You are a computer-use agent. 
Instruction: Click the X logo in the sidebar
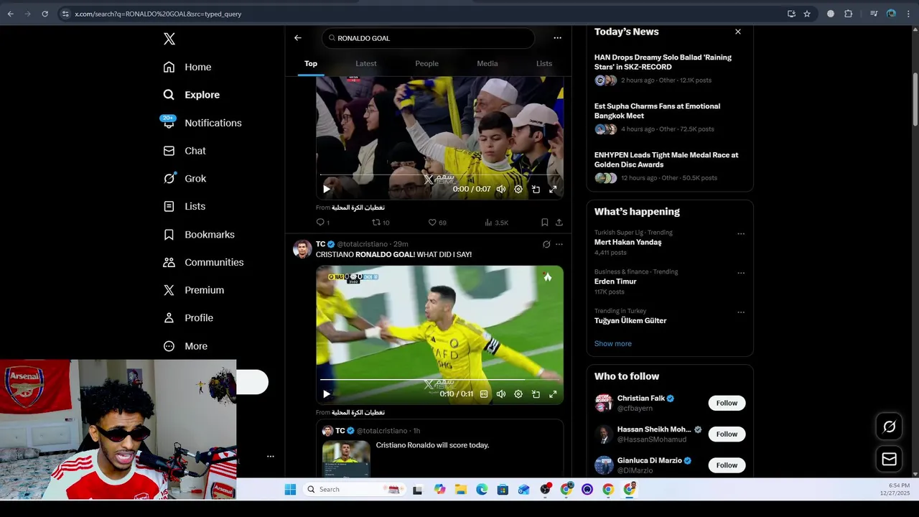click(x=169, y=39)
